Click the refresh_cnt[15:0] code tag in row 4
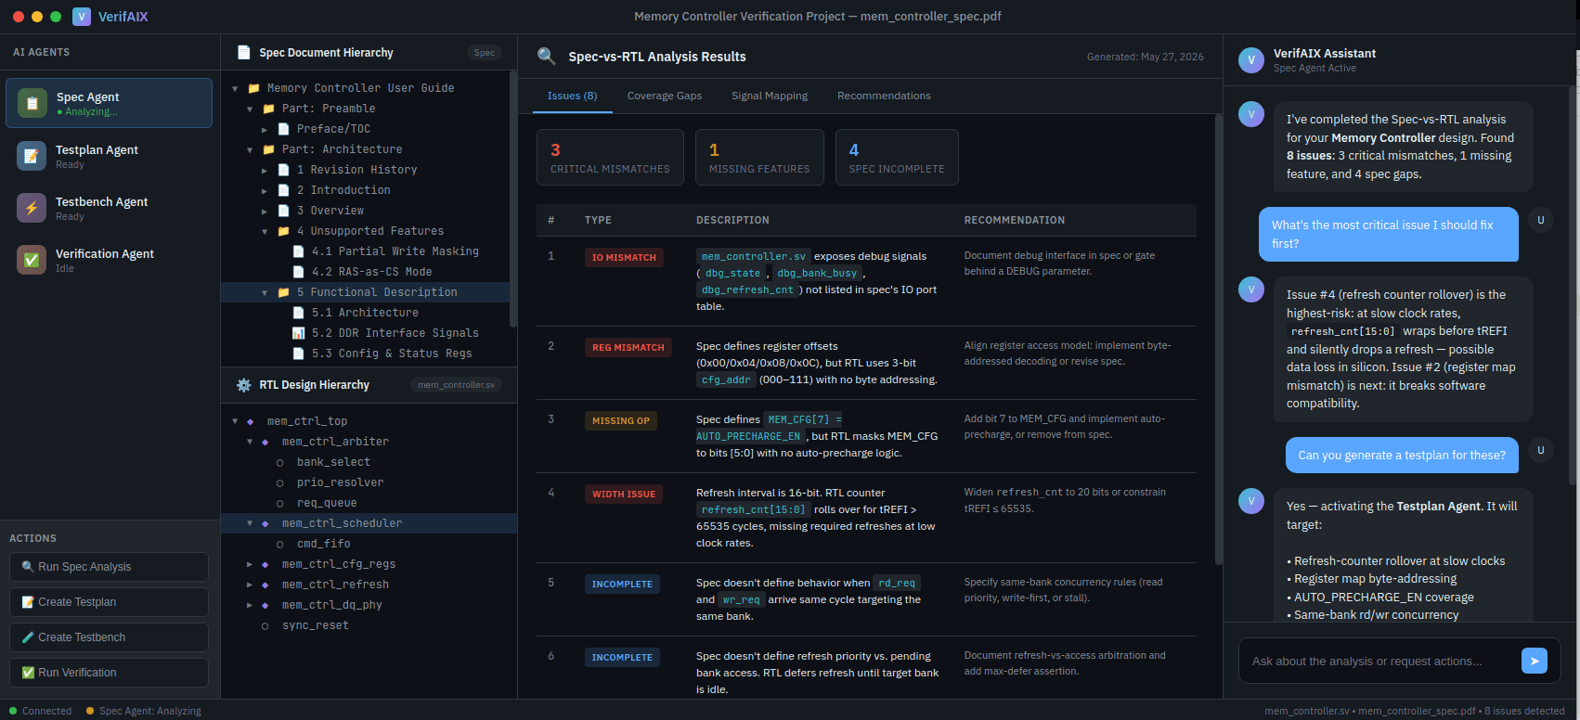1580x720 pixels. point(754,509)
